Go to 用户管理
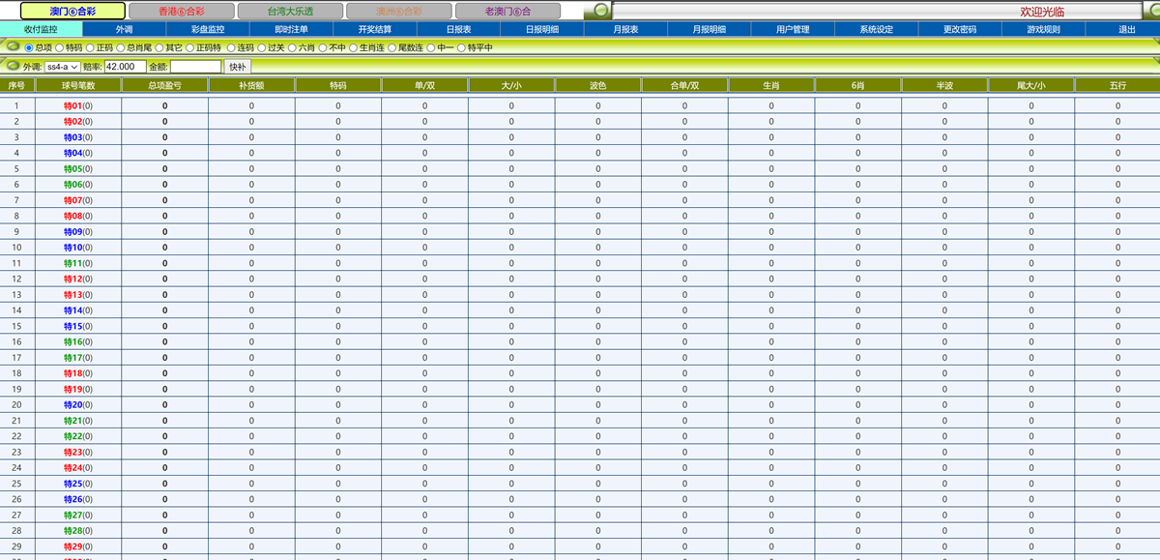 793,29
